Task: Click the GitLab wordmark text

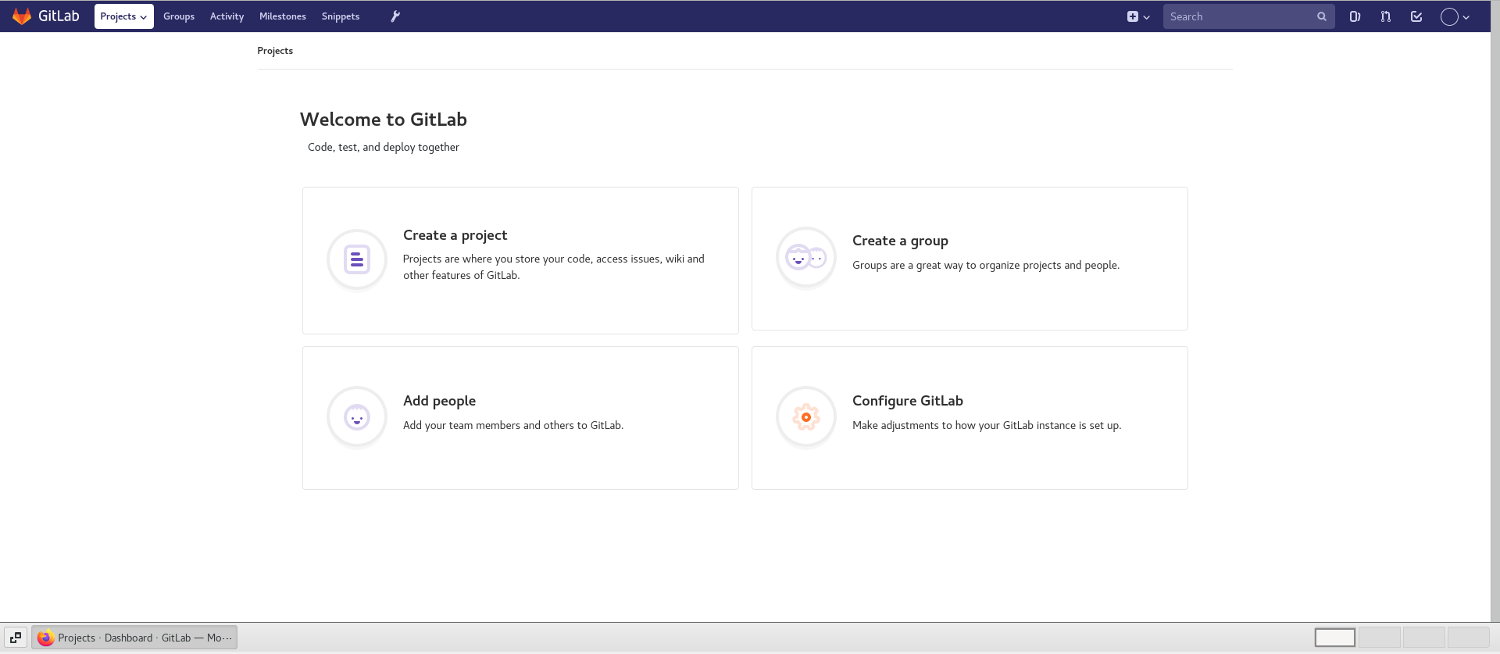Action: tap(59, 16)
